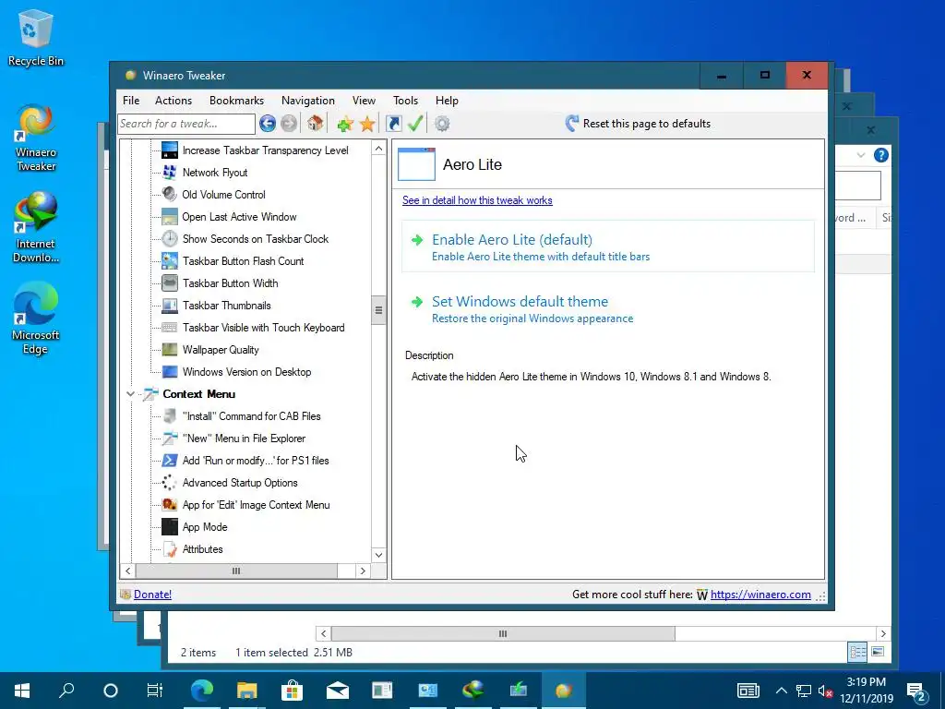Click the Donate! link
The image size is (945, 709).
point(152,595)
